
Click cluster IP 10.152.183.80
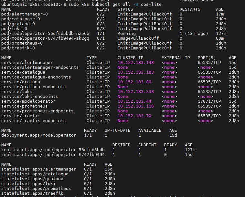134,82
